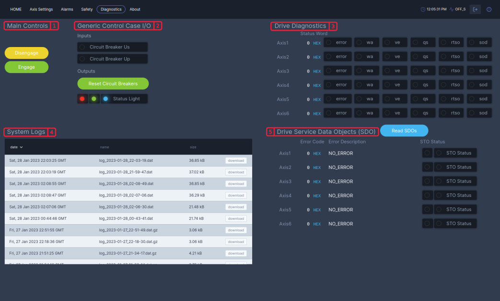The image size is (500, 301).
Task: Download log_2023-01-28_02-06-30.dat file
Action: 236,207
